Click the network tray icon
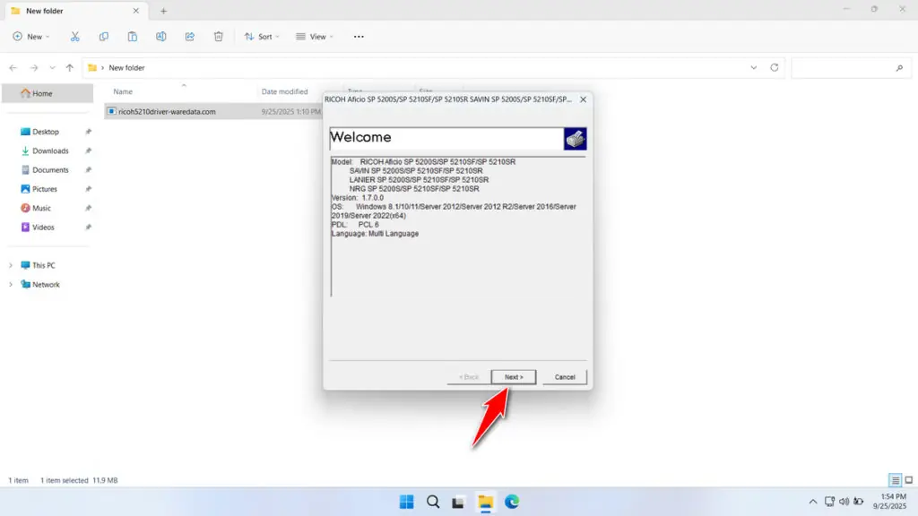918x516 pixels. tap(829, 502)
